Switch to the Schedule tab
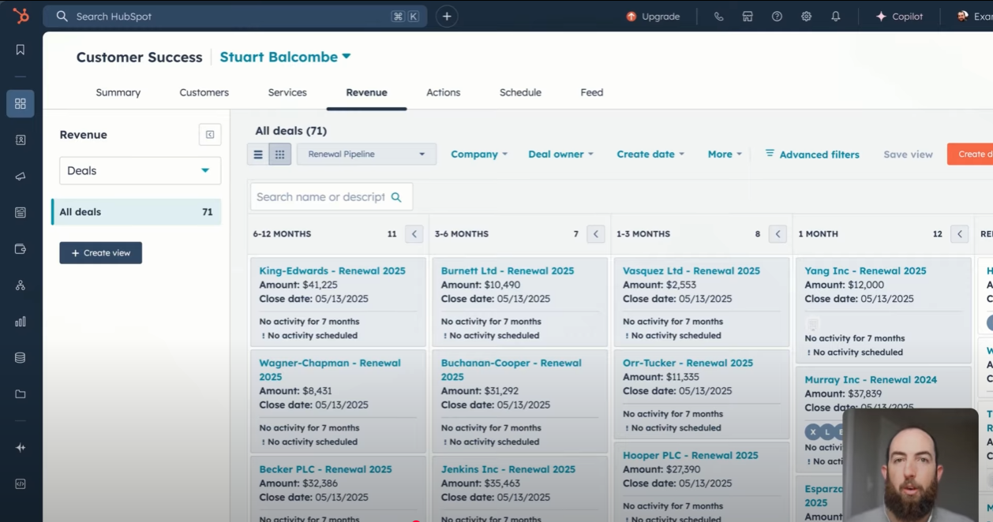Screen dimensions: 993x522 (x=520, y=92)
